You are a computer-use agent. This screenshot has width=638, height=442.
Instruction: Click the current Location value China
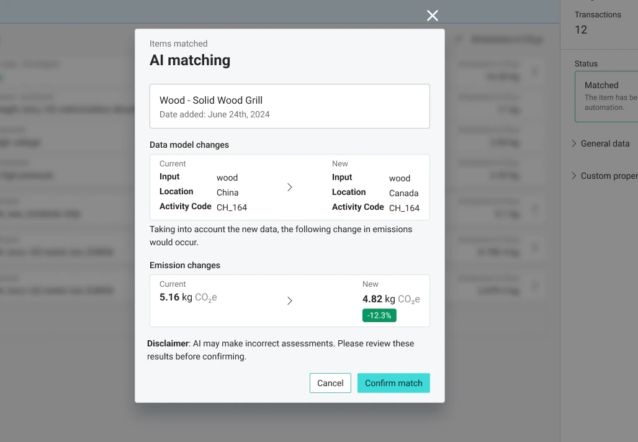click(x=227, y=191)
